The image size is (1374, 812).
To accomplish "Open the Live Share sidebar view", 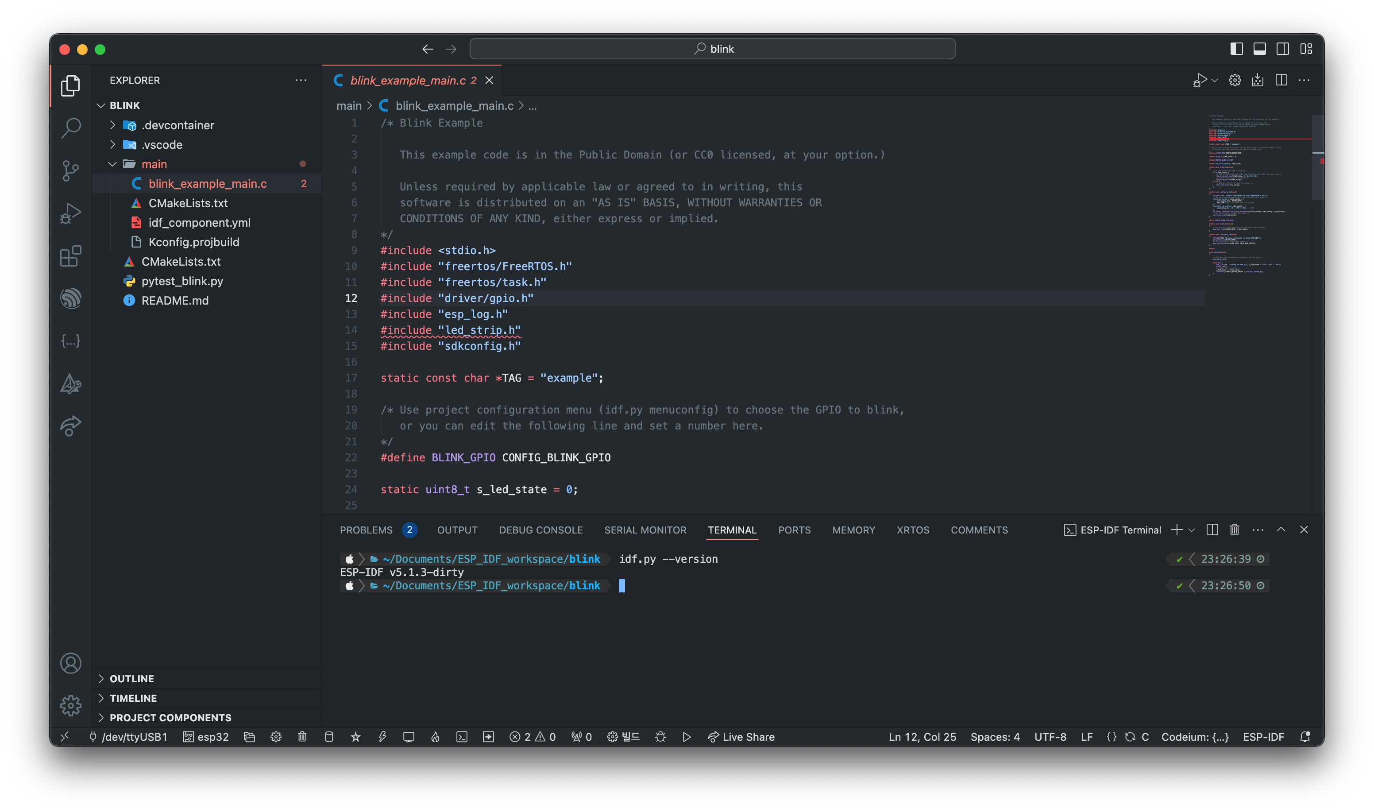I will (70, 426).
